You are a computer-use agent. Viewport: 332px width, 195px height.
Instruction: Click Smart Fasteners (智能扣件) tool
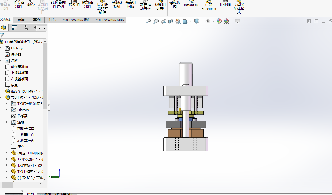pos(74,5)
